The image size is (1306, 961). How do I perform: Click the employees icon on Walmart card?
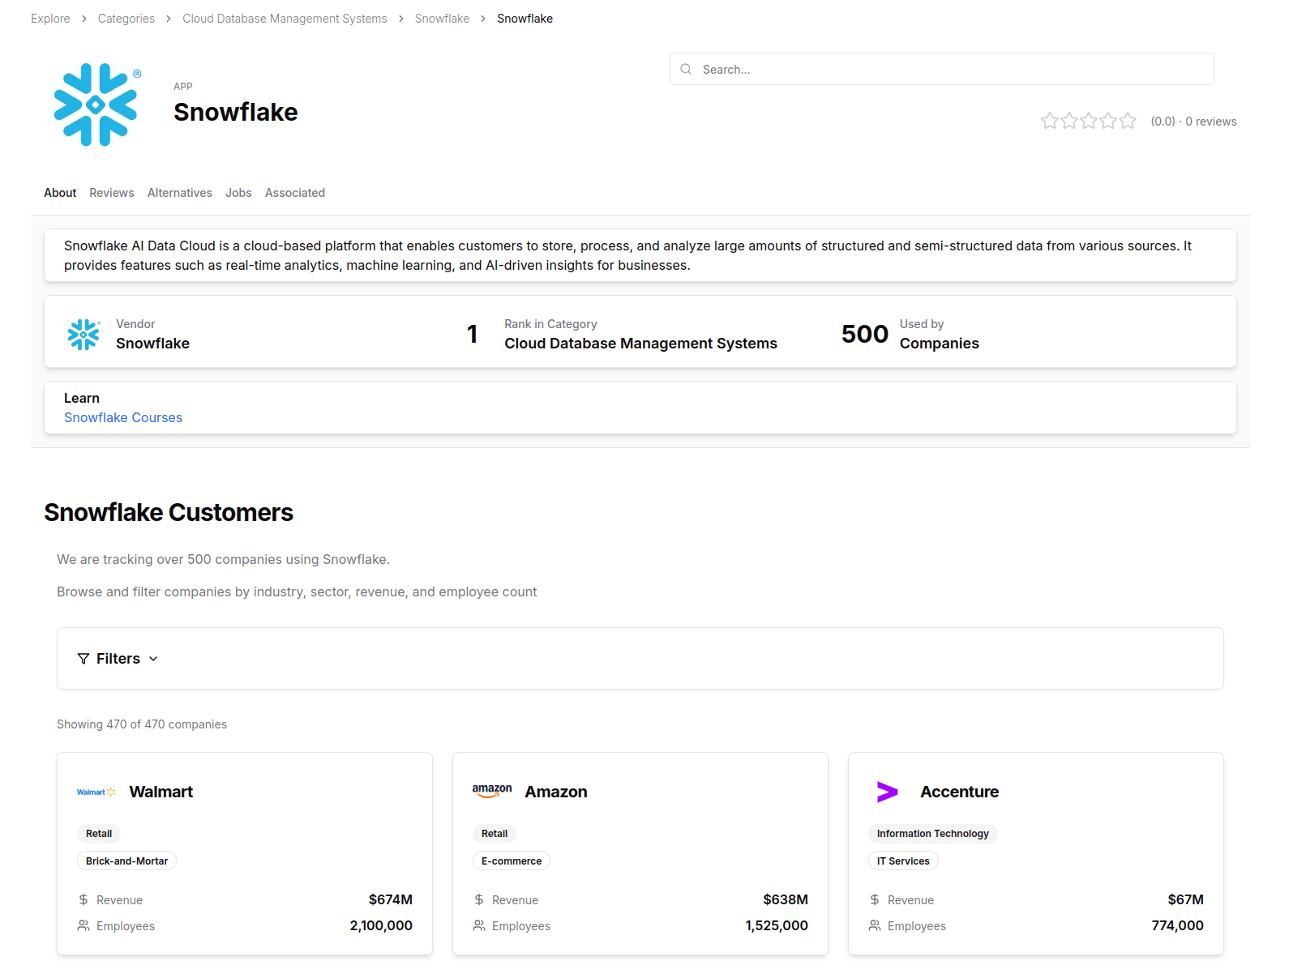coord(83,925)
